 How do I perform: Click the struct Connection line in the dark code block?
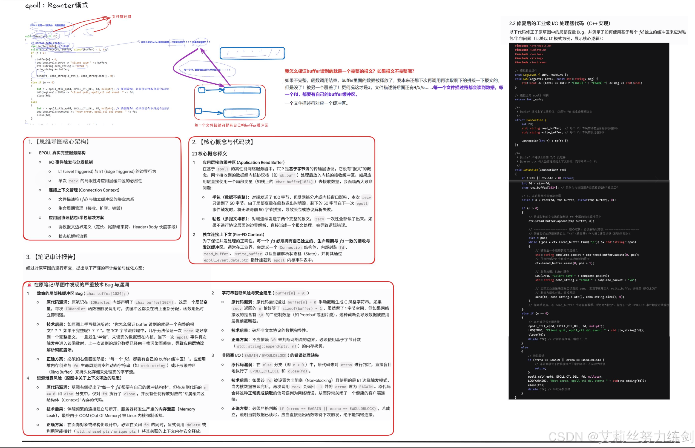(531, 120)
